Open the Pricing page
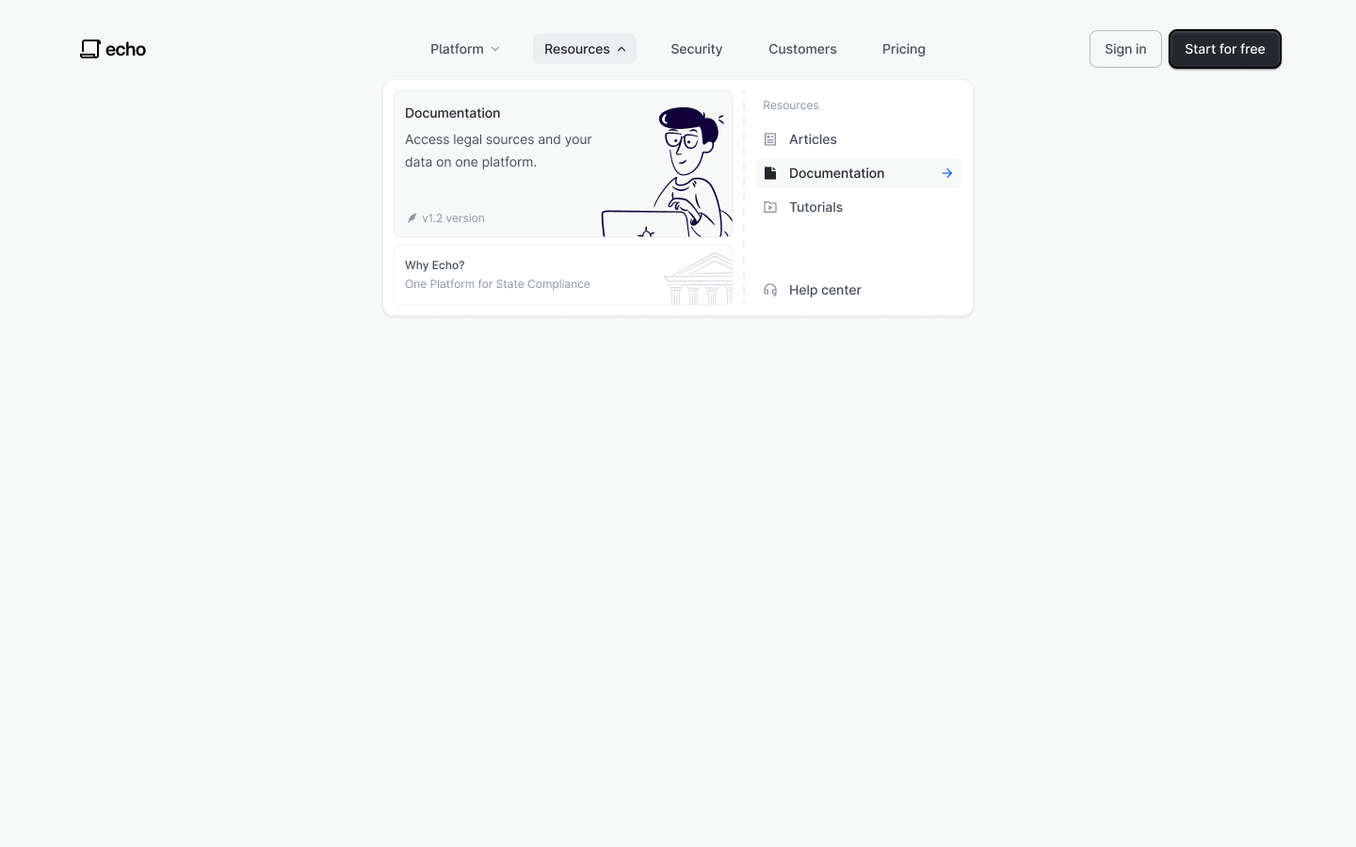The image size is (1356, 847). pos(904,49)
